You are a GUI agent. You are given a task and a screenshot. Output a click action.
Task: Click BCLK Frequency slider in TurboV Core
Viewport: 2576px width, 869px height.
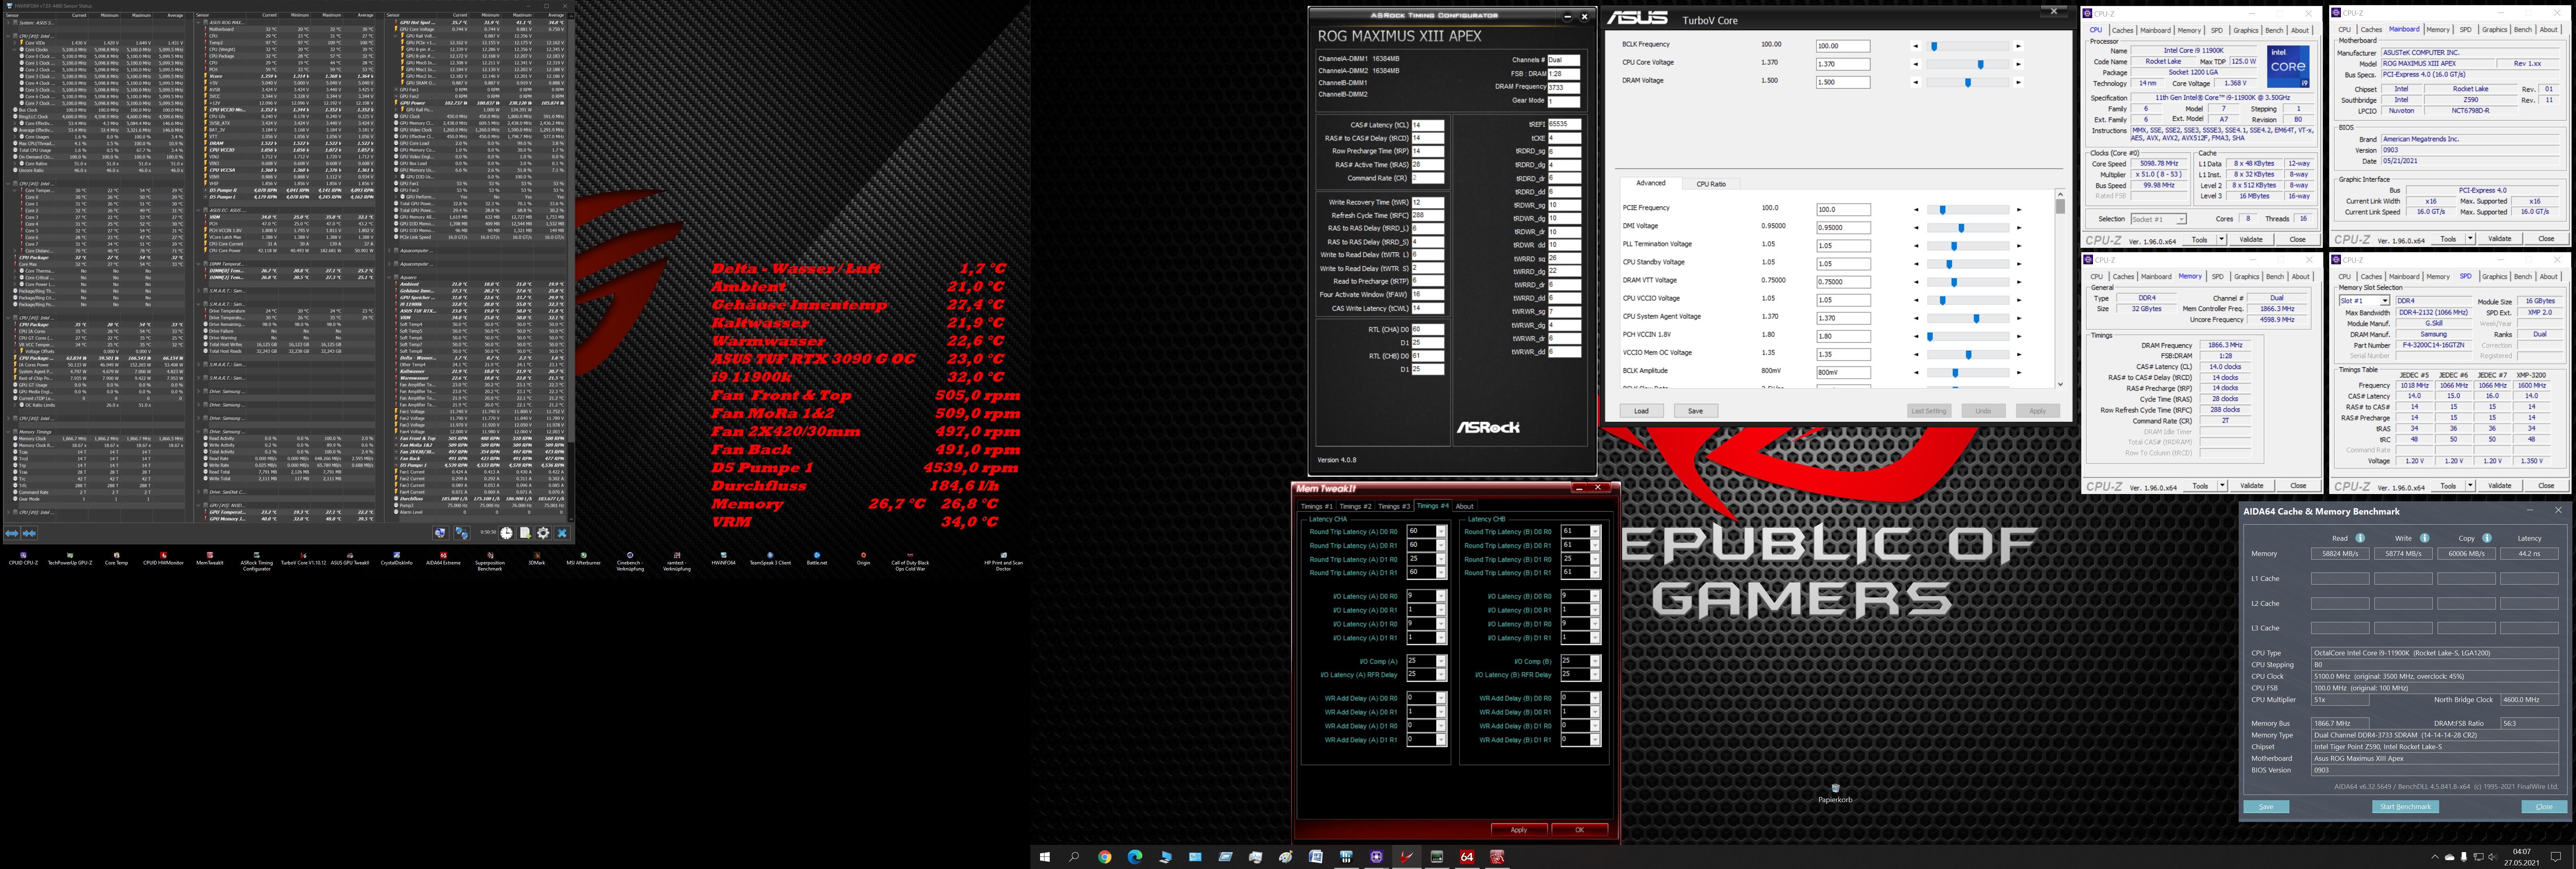[1967, 46]
